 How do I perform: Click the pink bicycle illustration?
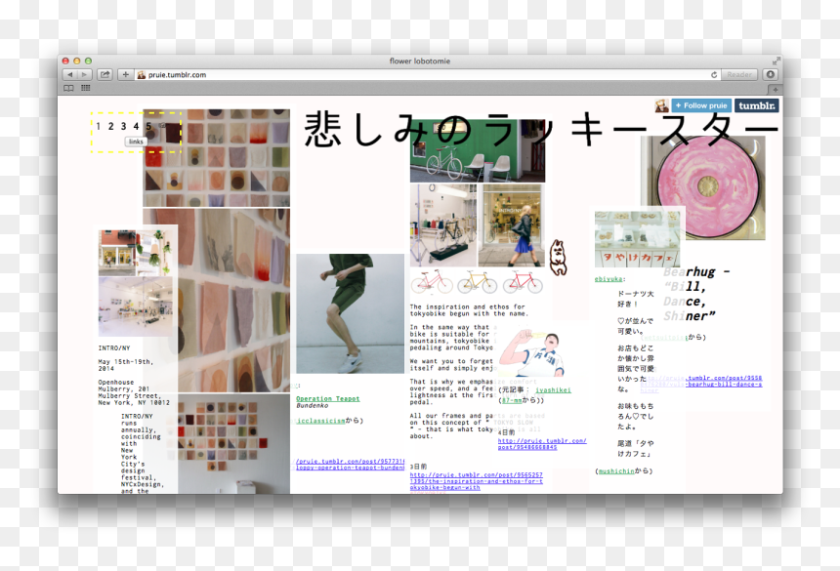click(432, 282)
